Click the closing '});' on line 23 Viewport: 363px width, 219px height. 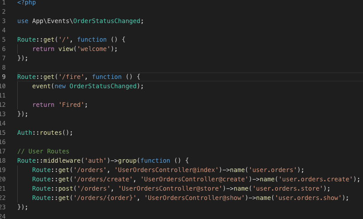point(23,207)
